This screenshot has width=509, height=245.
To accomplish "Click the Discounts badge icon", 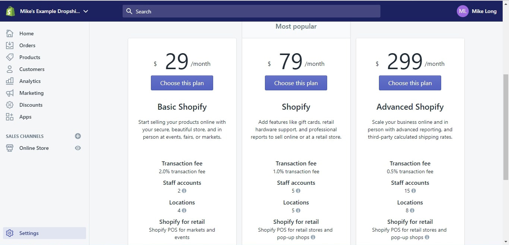I will pyautogui.click(x=10, y=105).
